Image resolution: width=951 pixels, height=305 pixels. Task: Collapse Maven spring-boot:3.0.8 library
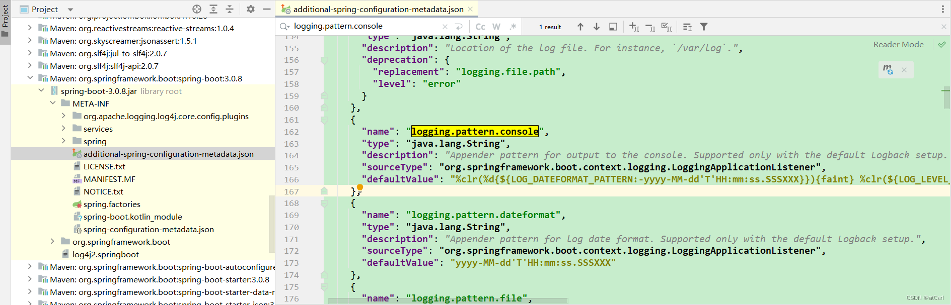click(x=30, y=78)
